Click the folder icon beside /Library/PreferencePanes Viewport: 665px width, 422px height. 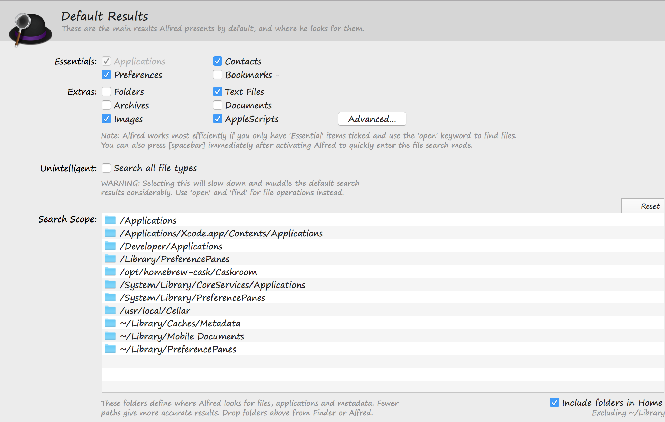click(x=110, y=259)
